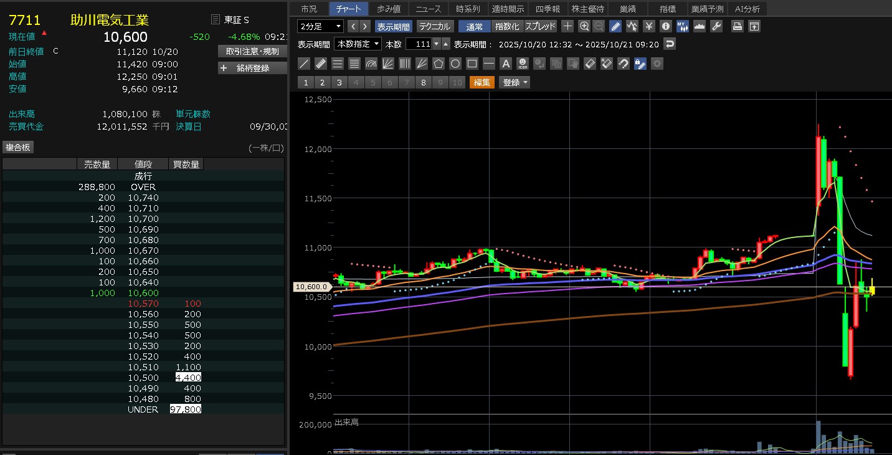Choose the ellipse drawing tool

tap(455, 64)
